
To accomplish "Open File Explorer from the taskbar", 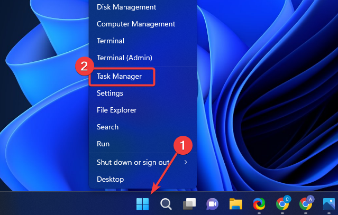I will 235,204.
